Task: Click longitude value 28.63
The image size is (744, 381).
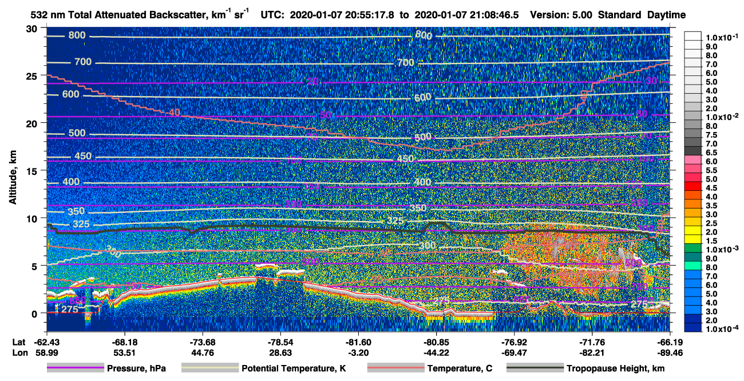Action: point(280,352)
